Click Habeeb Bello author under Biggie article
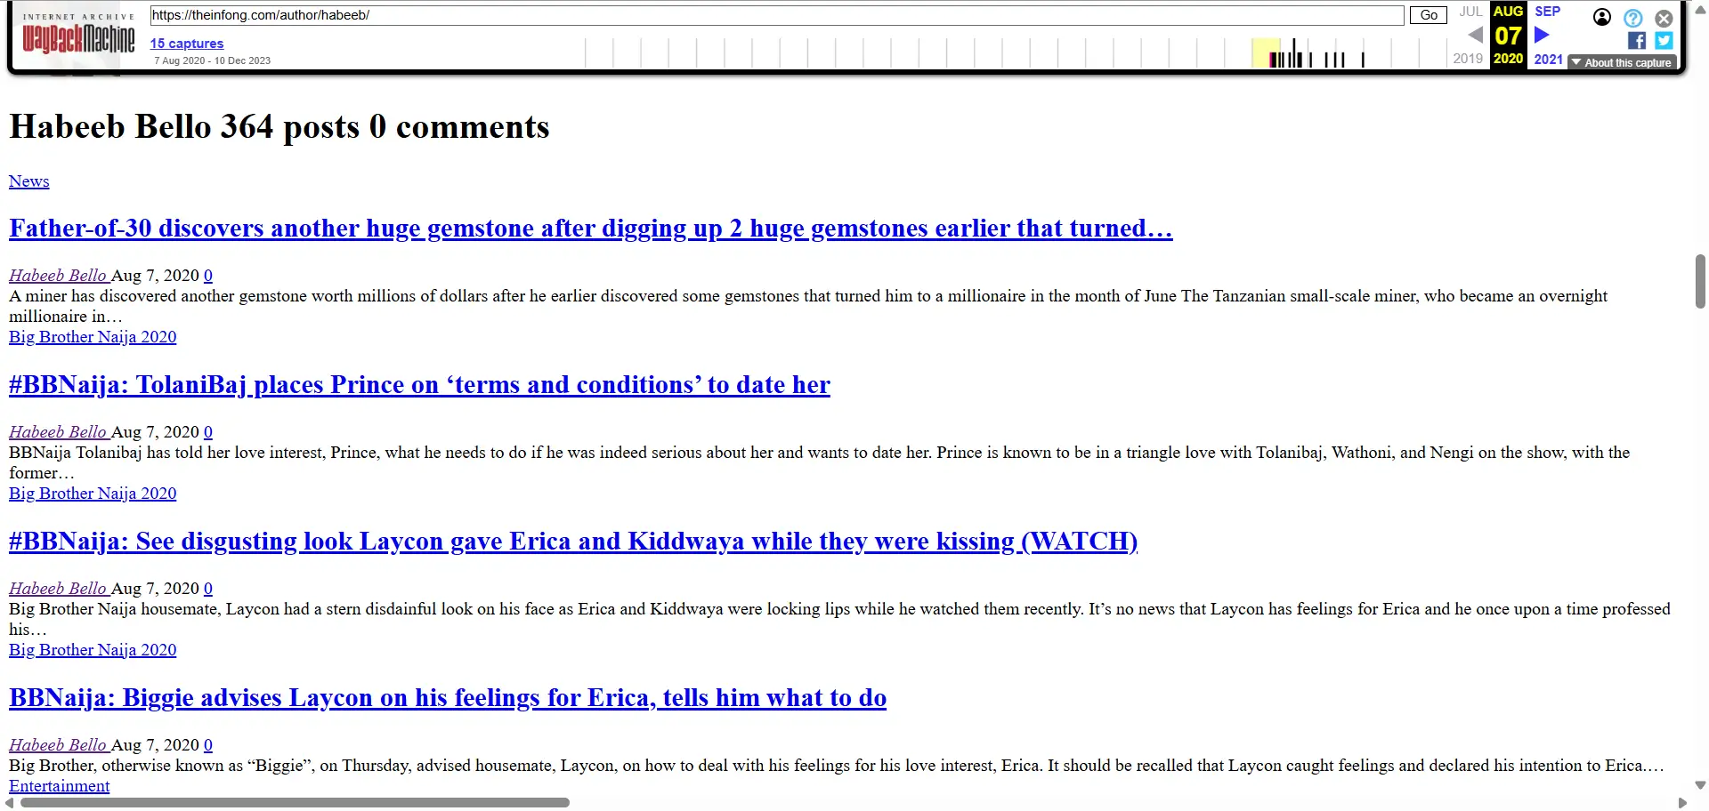The image size is (1709, 811). click(x=58, y=745)
